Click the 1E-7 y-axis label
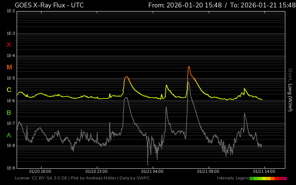This screenshot has height=185, width=296. tap(11, 123)
